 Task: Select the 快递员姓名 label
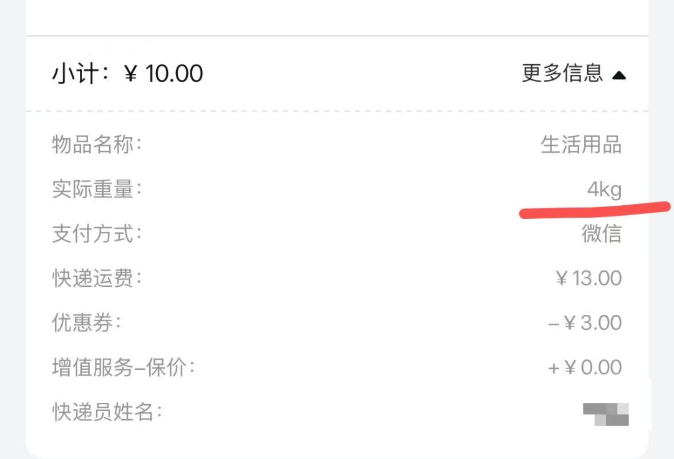[x=107, y=412]
